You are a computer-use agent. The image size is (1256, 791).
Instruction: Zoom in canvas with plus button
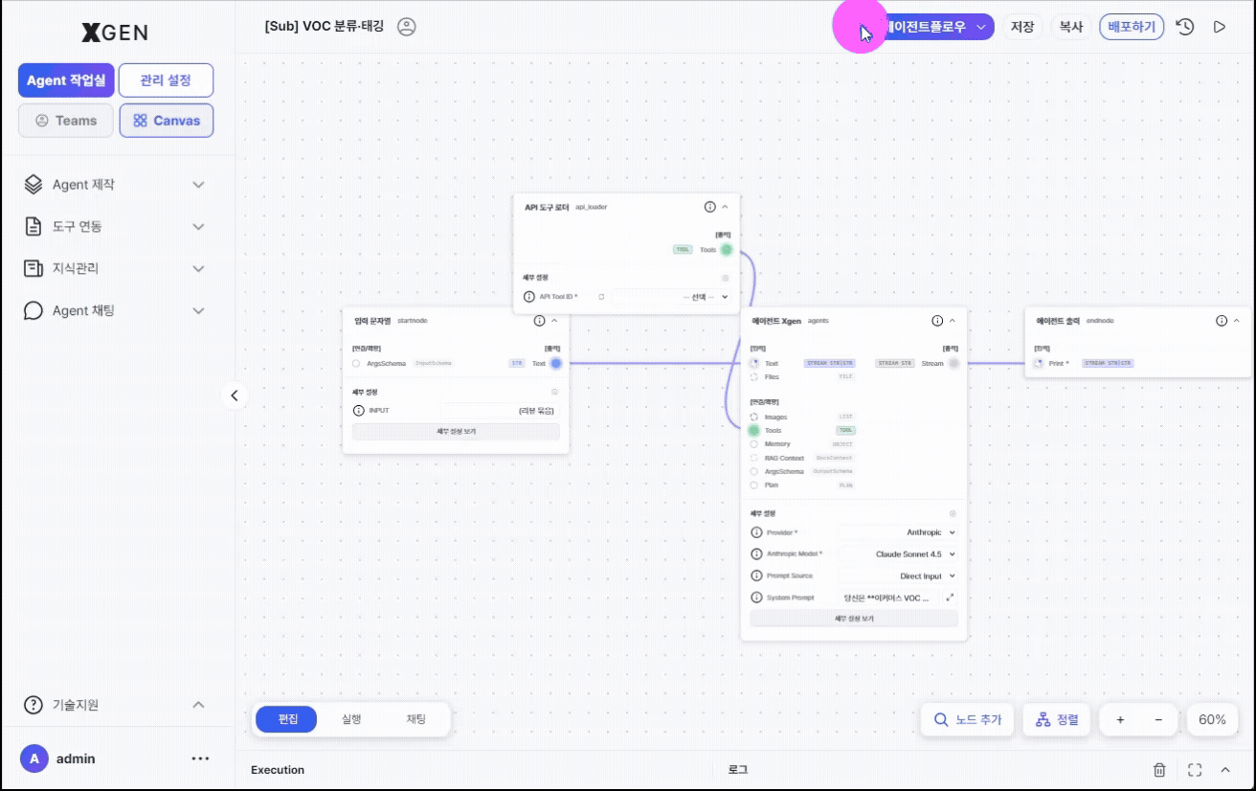[x=1121, y=719]
